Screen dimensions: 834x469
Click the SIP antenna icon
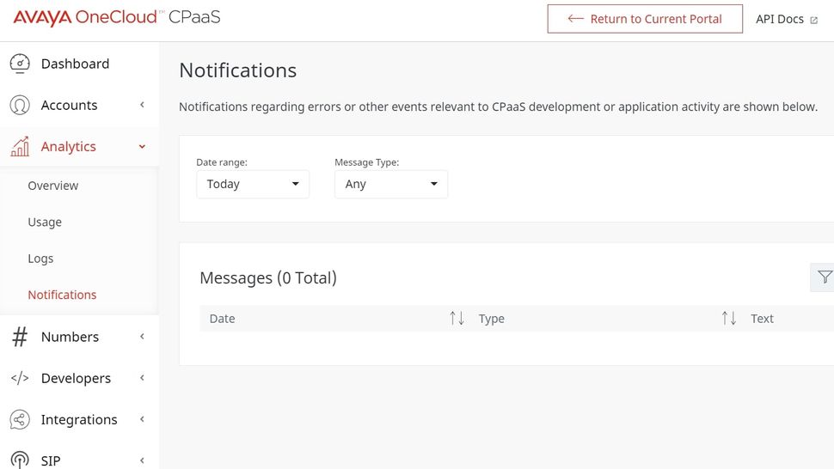tap(20, 460)
